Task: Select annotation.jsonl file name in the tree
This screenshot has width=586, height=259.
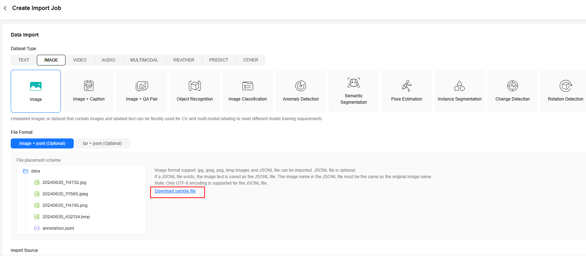Action: tap(58, 228)
